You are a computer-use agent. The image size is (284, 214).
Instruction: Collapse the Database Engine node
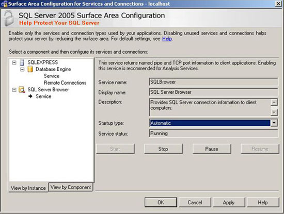click(x=22, y=69)
